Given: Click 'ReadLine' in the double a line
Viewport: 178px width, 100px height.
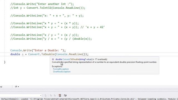Looking at the screenshot, I should coord(75,54).
